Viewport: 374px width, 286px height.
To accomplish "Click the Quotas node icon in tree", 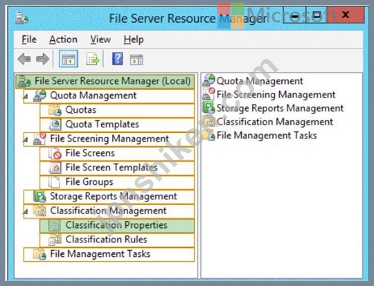I will [55, 110].
